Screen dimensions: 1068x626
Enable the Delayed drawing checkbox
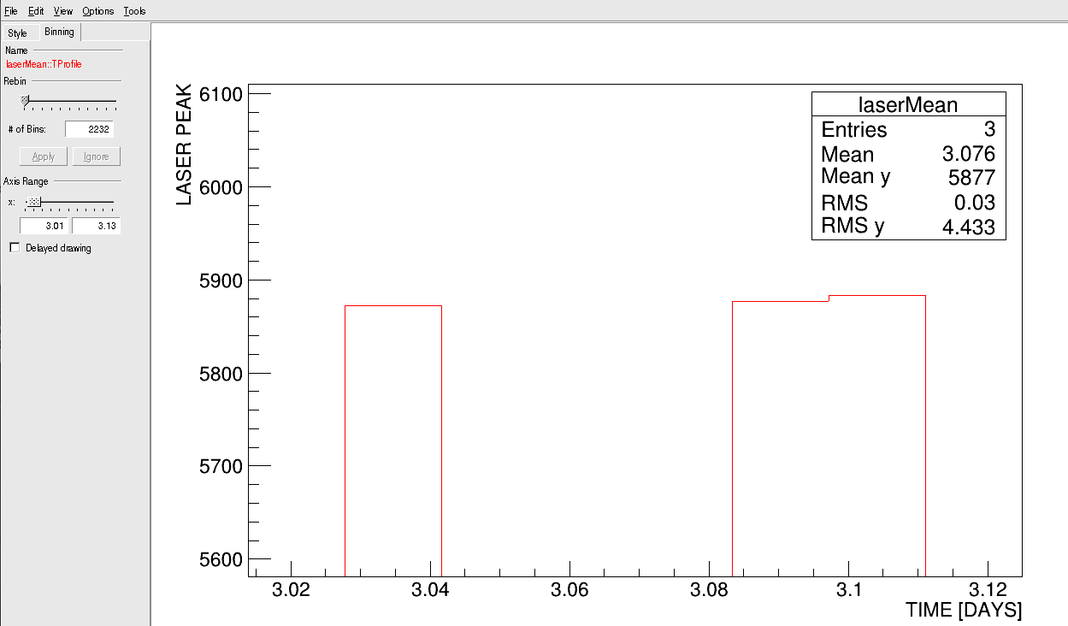[x=15, y=248]
